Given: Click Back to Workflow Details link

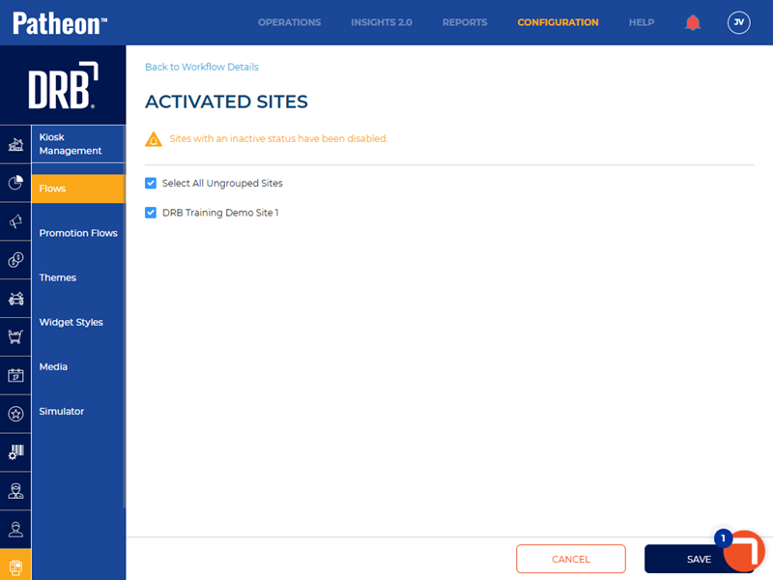Looking at the screenshot, I should click(x=202, y=67).
